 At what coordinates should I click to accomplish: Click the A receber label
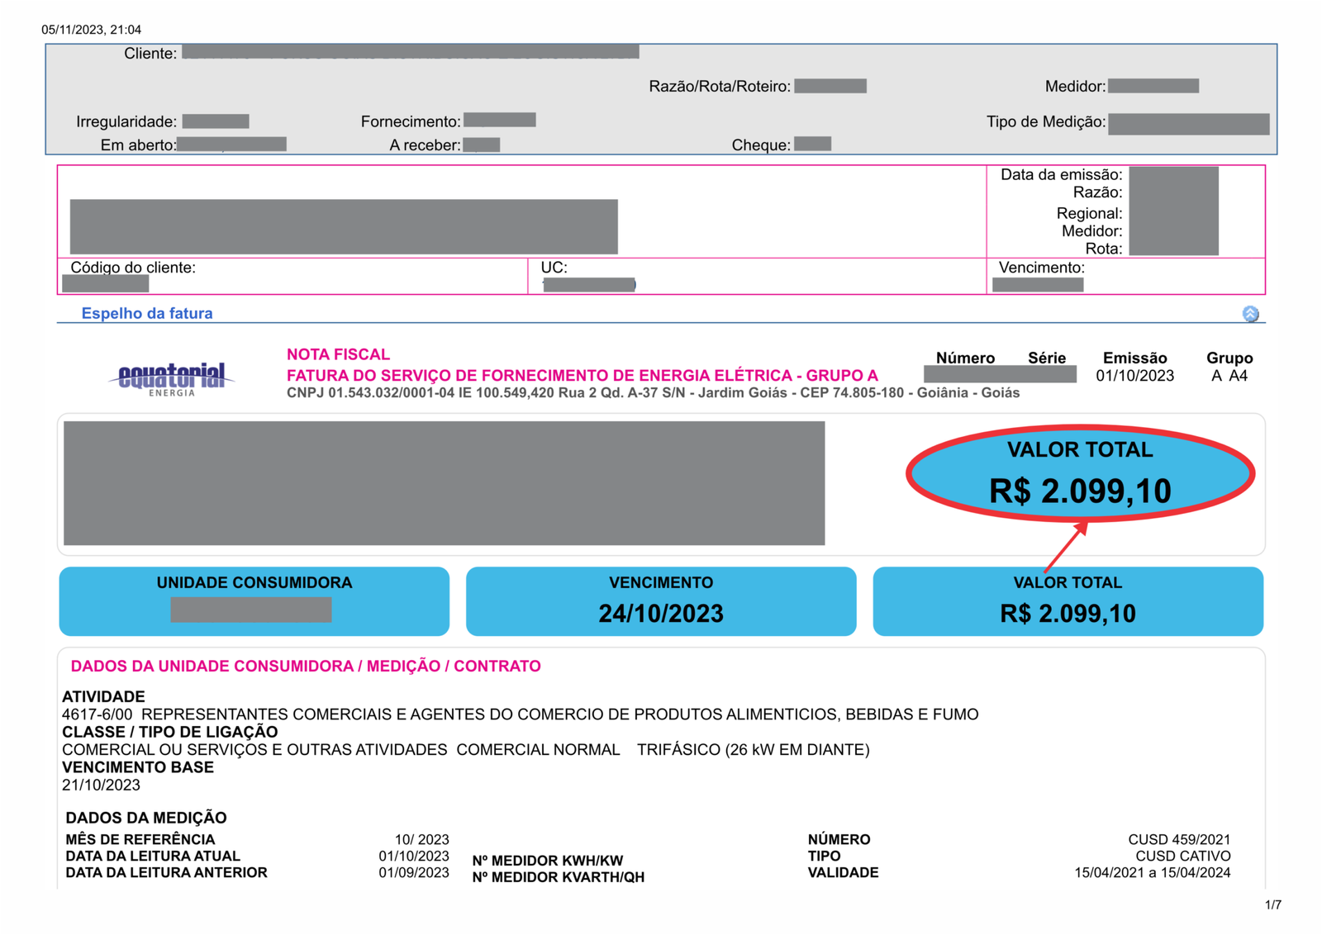click(425, 145)
